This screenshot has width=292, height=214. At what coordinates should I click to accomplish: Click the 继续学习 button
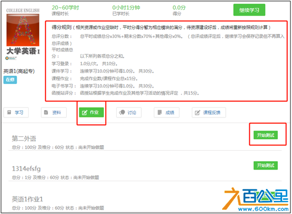[x=249, y=10]
